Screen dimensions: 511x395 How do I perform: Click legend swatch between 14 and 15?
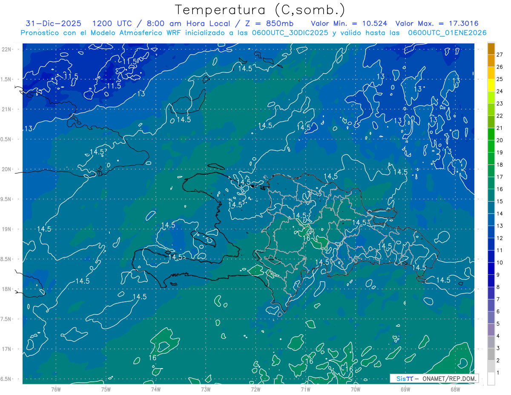(491, 208)
